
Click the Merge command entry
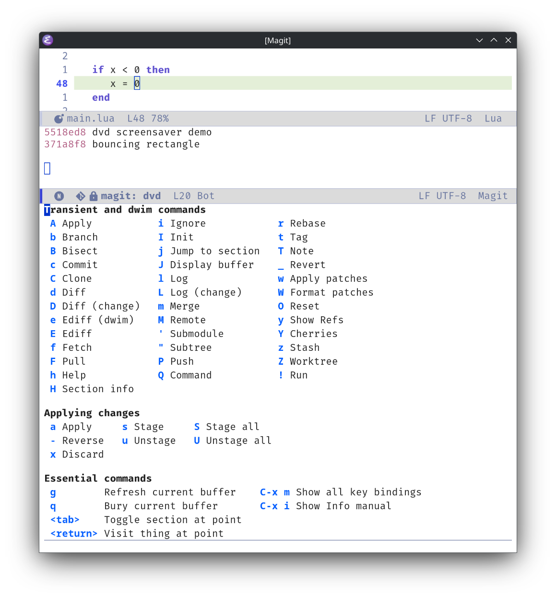click(x=179, y=306)
